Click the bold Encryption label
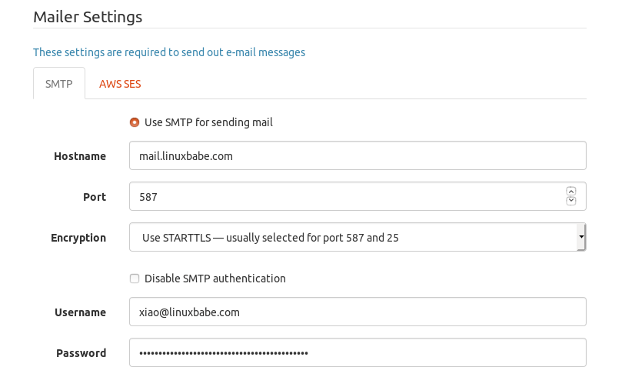 [78, 238]
